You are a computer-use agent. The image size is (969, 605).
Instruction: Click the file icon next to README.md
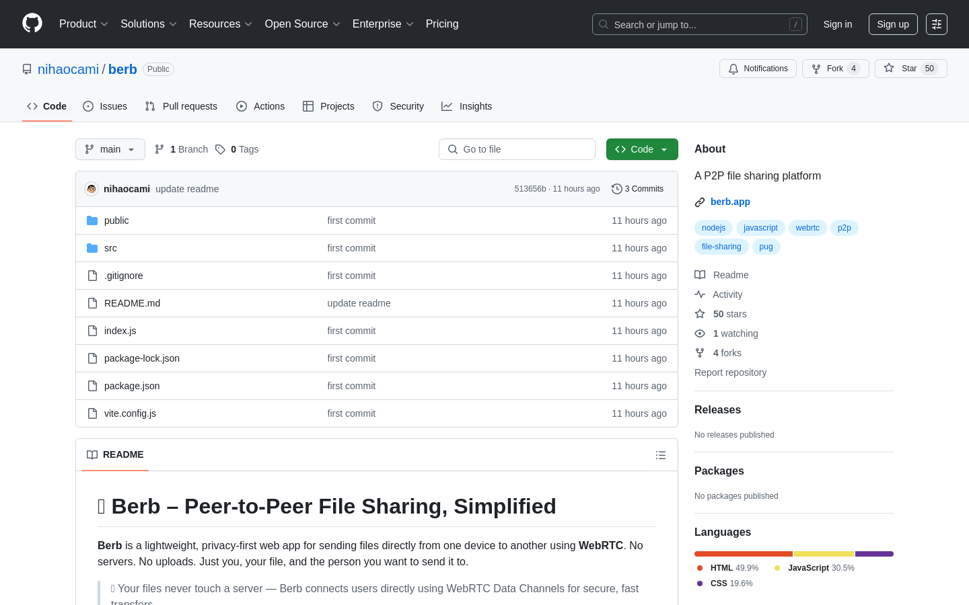tap(92, 303)
